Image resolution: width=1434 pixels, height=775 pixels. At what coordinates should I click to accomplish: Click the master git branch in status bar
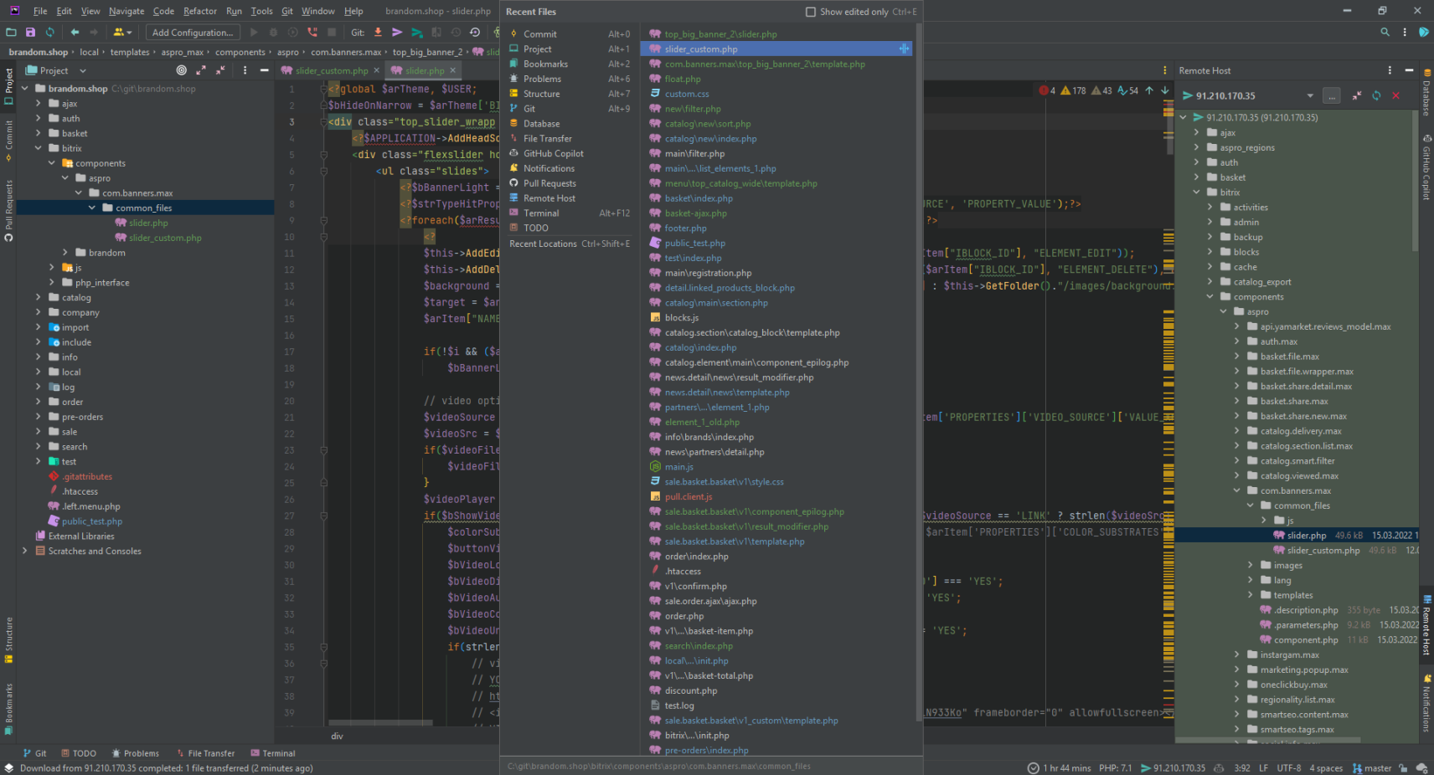[x=1371, y=768]
